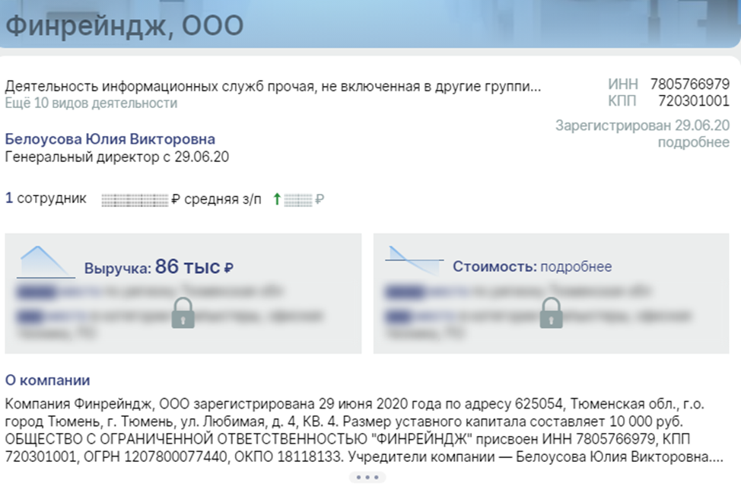
Task: Click the lock icon in Стоимость card
Action: [x=551, y=313]
